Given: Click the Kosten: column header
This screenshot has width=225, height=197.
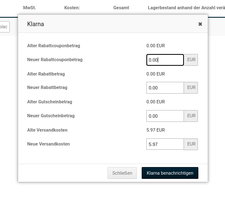Looking at the screenshot, I should (72, 8).
